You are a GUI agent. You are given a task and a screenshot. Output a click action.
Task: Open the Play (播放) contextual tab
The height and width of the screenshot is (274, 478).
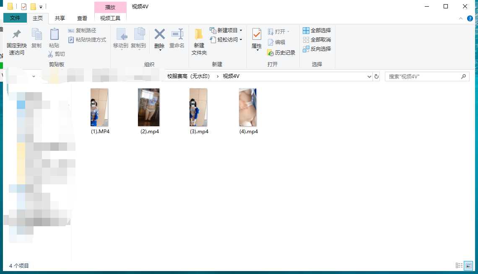tap(110, 7)
